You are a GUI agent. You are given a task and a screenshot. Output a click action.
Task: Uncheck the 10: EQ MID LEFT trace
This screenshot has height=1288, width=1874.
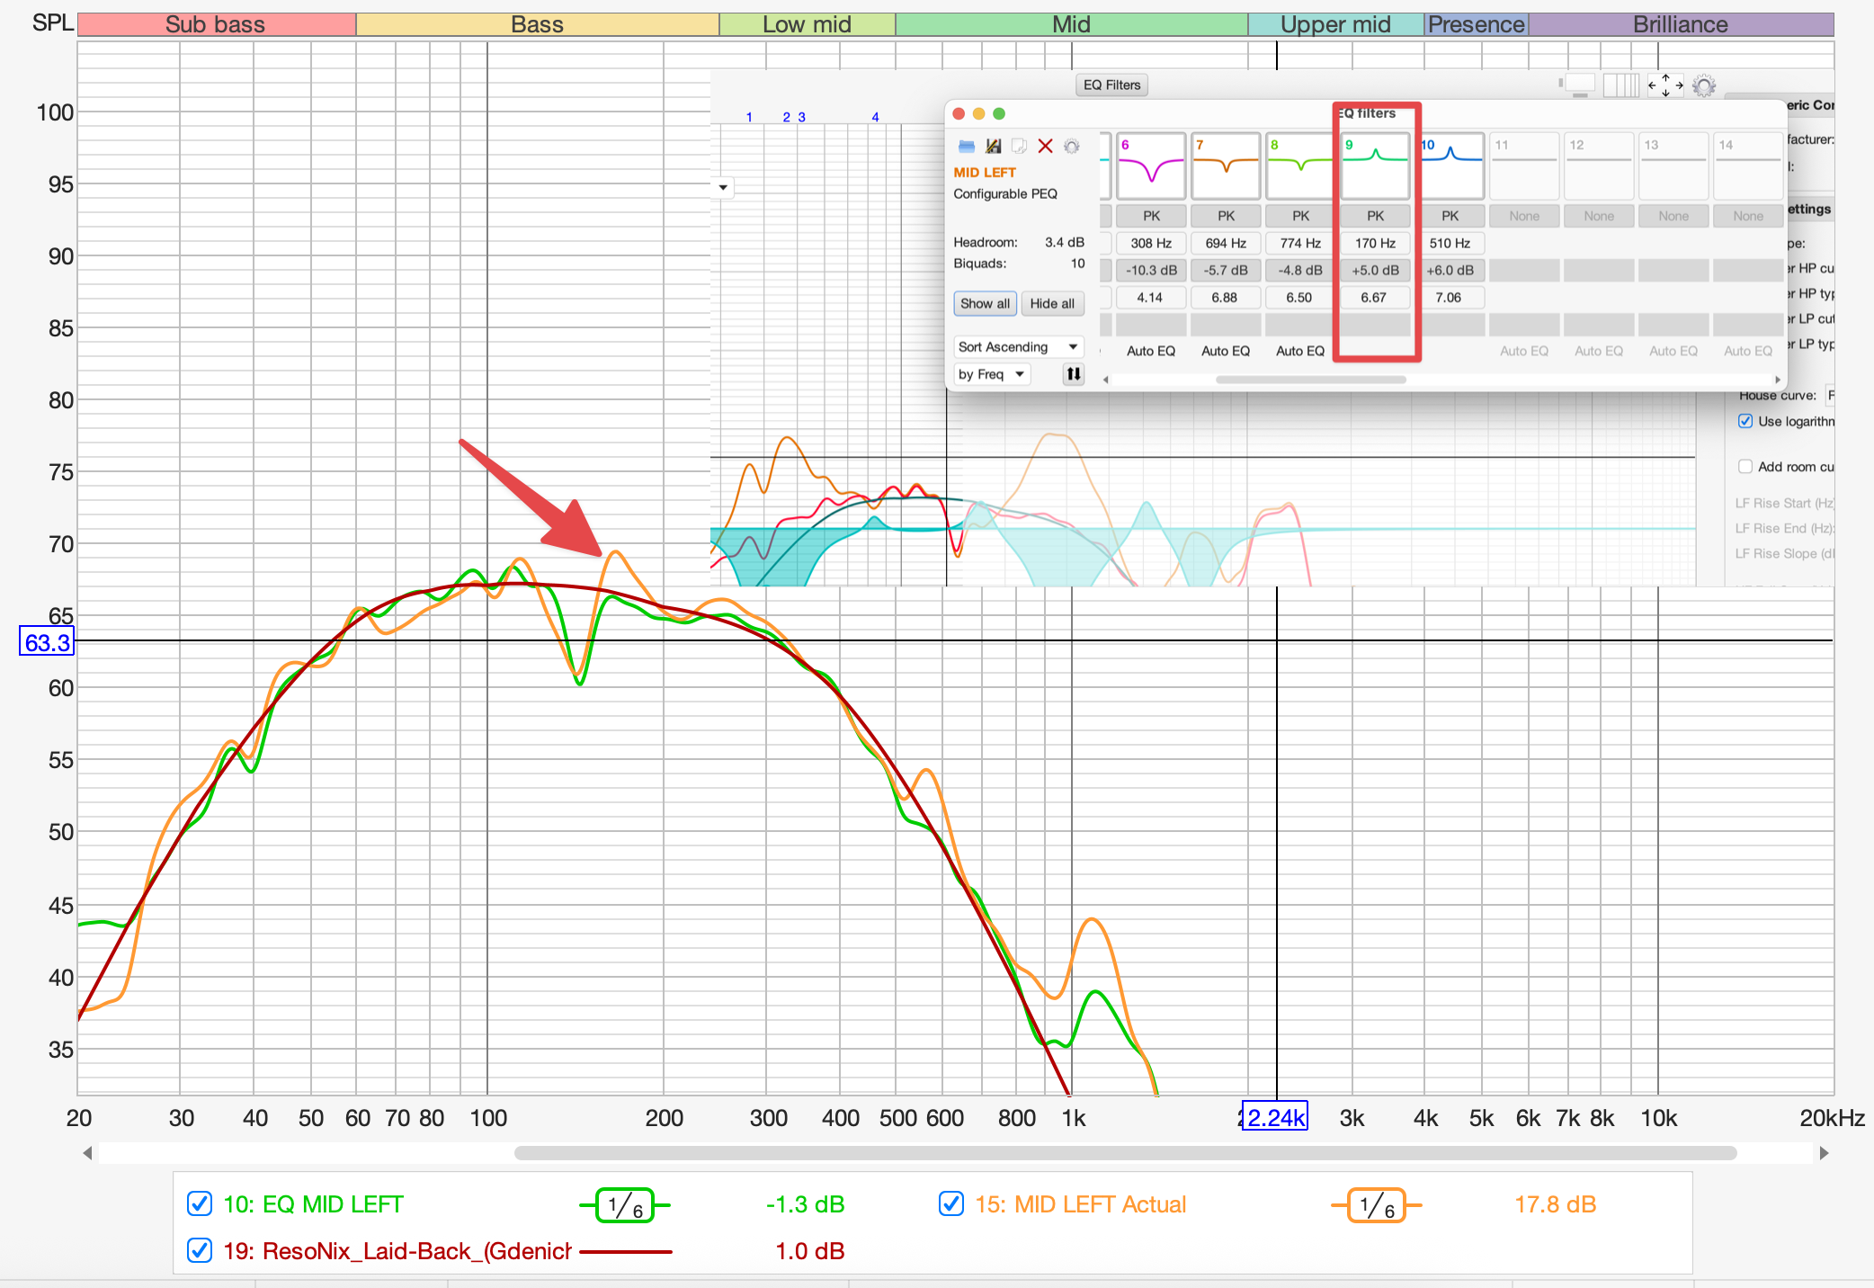point(200,1203)
